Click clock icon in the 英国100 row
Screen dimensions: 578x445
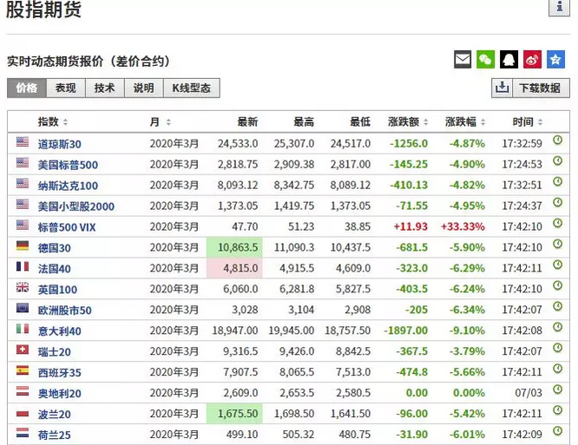558,285
